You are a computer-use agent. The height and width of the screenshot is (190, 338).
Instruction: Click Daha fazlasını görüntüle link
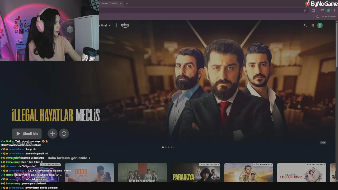point(69,158)
